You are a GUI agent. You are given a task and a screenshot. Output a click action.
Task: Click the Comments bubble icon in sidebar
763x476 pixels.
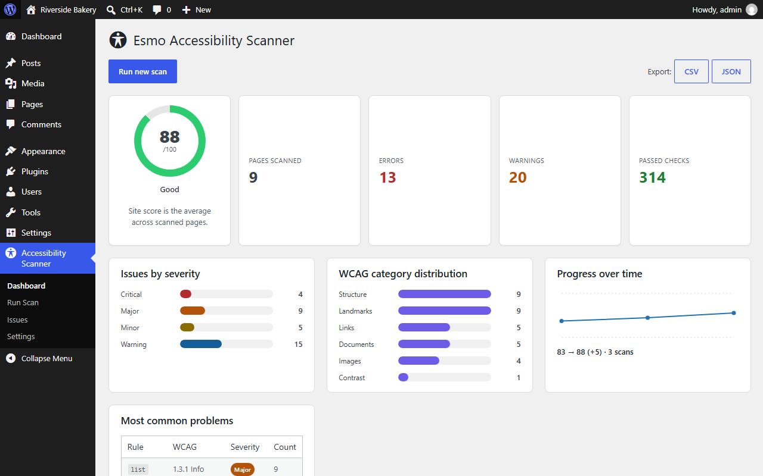pyautogui.click(x=11, y=124)
